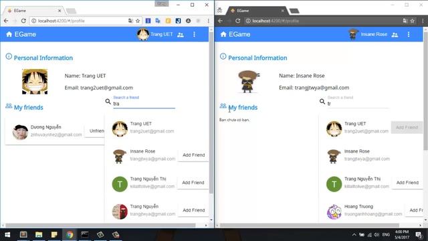Click translate icon in left address bar
428x241 pixels.
coord(130,21)
